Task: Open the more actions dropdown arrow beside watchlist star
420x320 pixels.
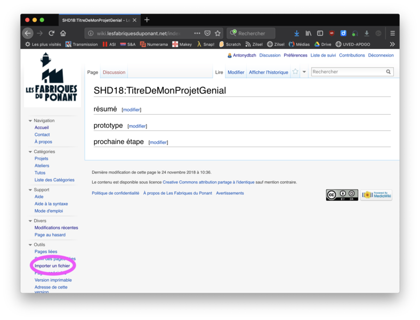Action: point(304,72)
